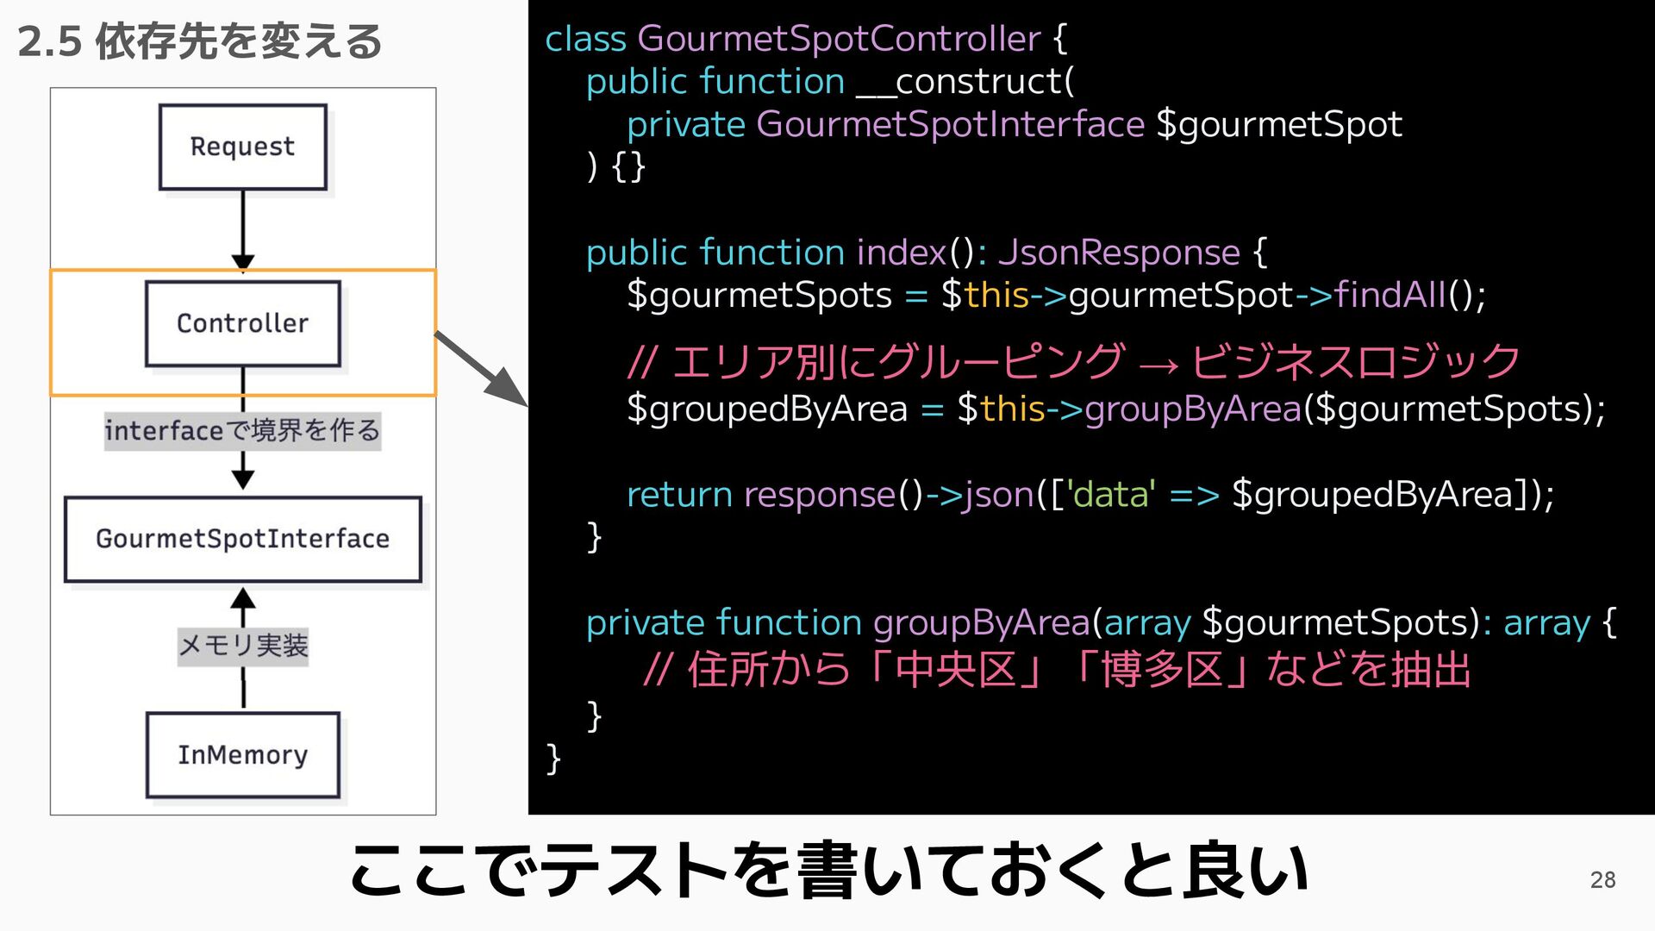The height and width of the screenshot is (931, 1655).
Task: Click the downward arrow above GourmetSpotInterface box
Action: point(243,473)
